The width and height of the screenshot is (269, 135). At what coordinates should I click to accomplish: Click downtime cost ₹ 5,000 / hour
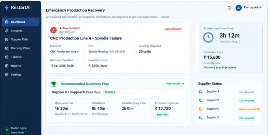[x=98, y=66]
